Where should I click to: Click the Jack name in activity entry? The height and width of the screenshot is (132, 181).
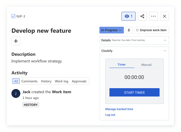click(x=26, y=92)
